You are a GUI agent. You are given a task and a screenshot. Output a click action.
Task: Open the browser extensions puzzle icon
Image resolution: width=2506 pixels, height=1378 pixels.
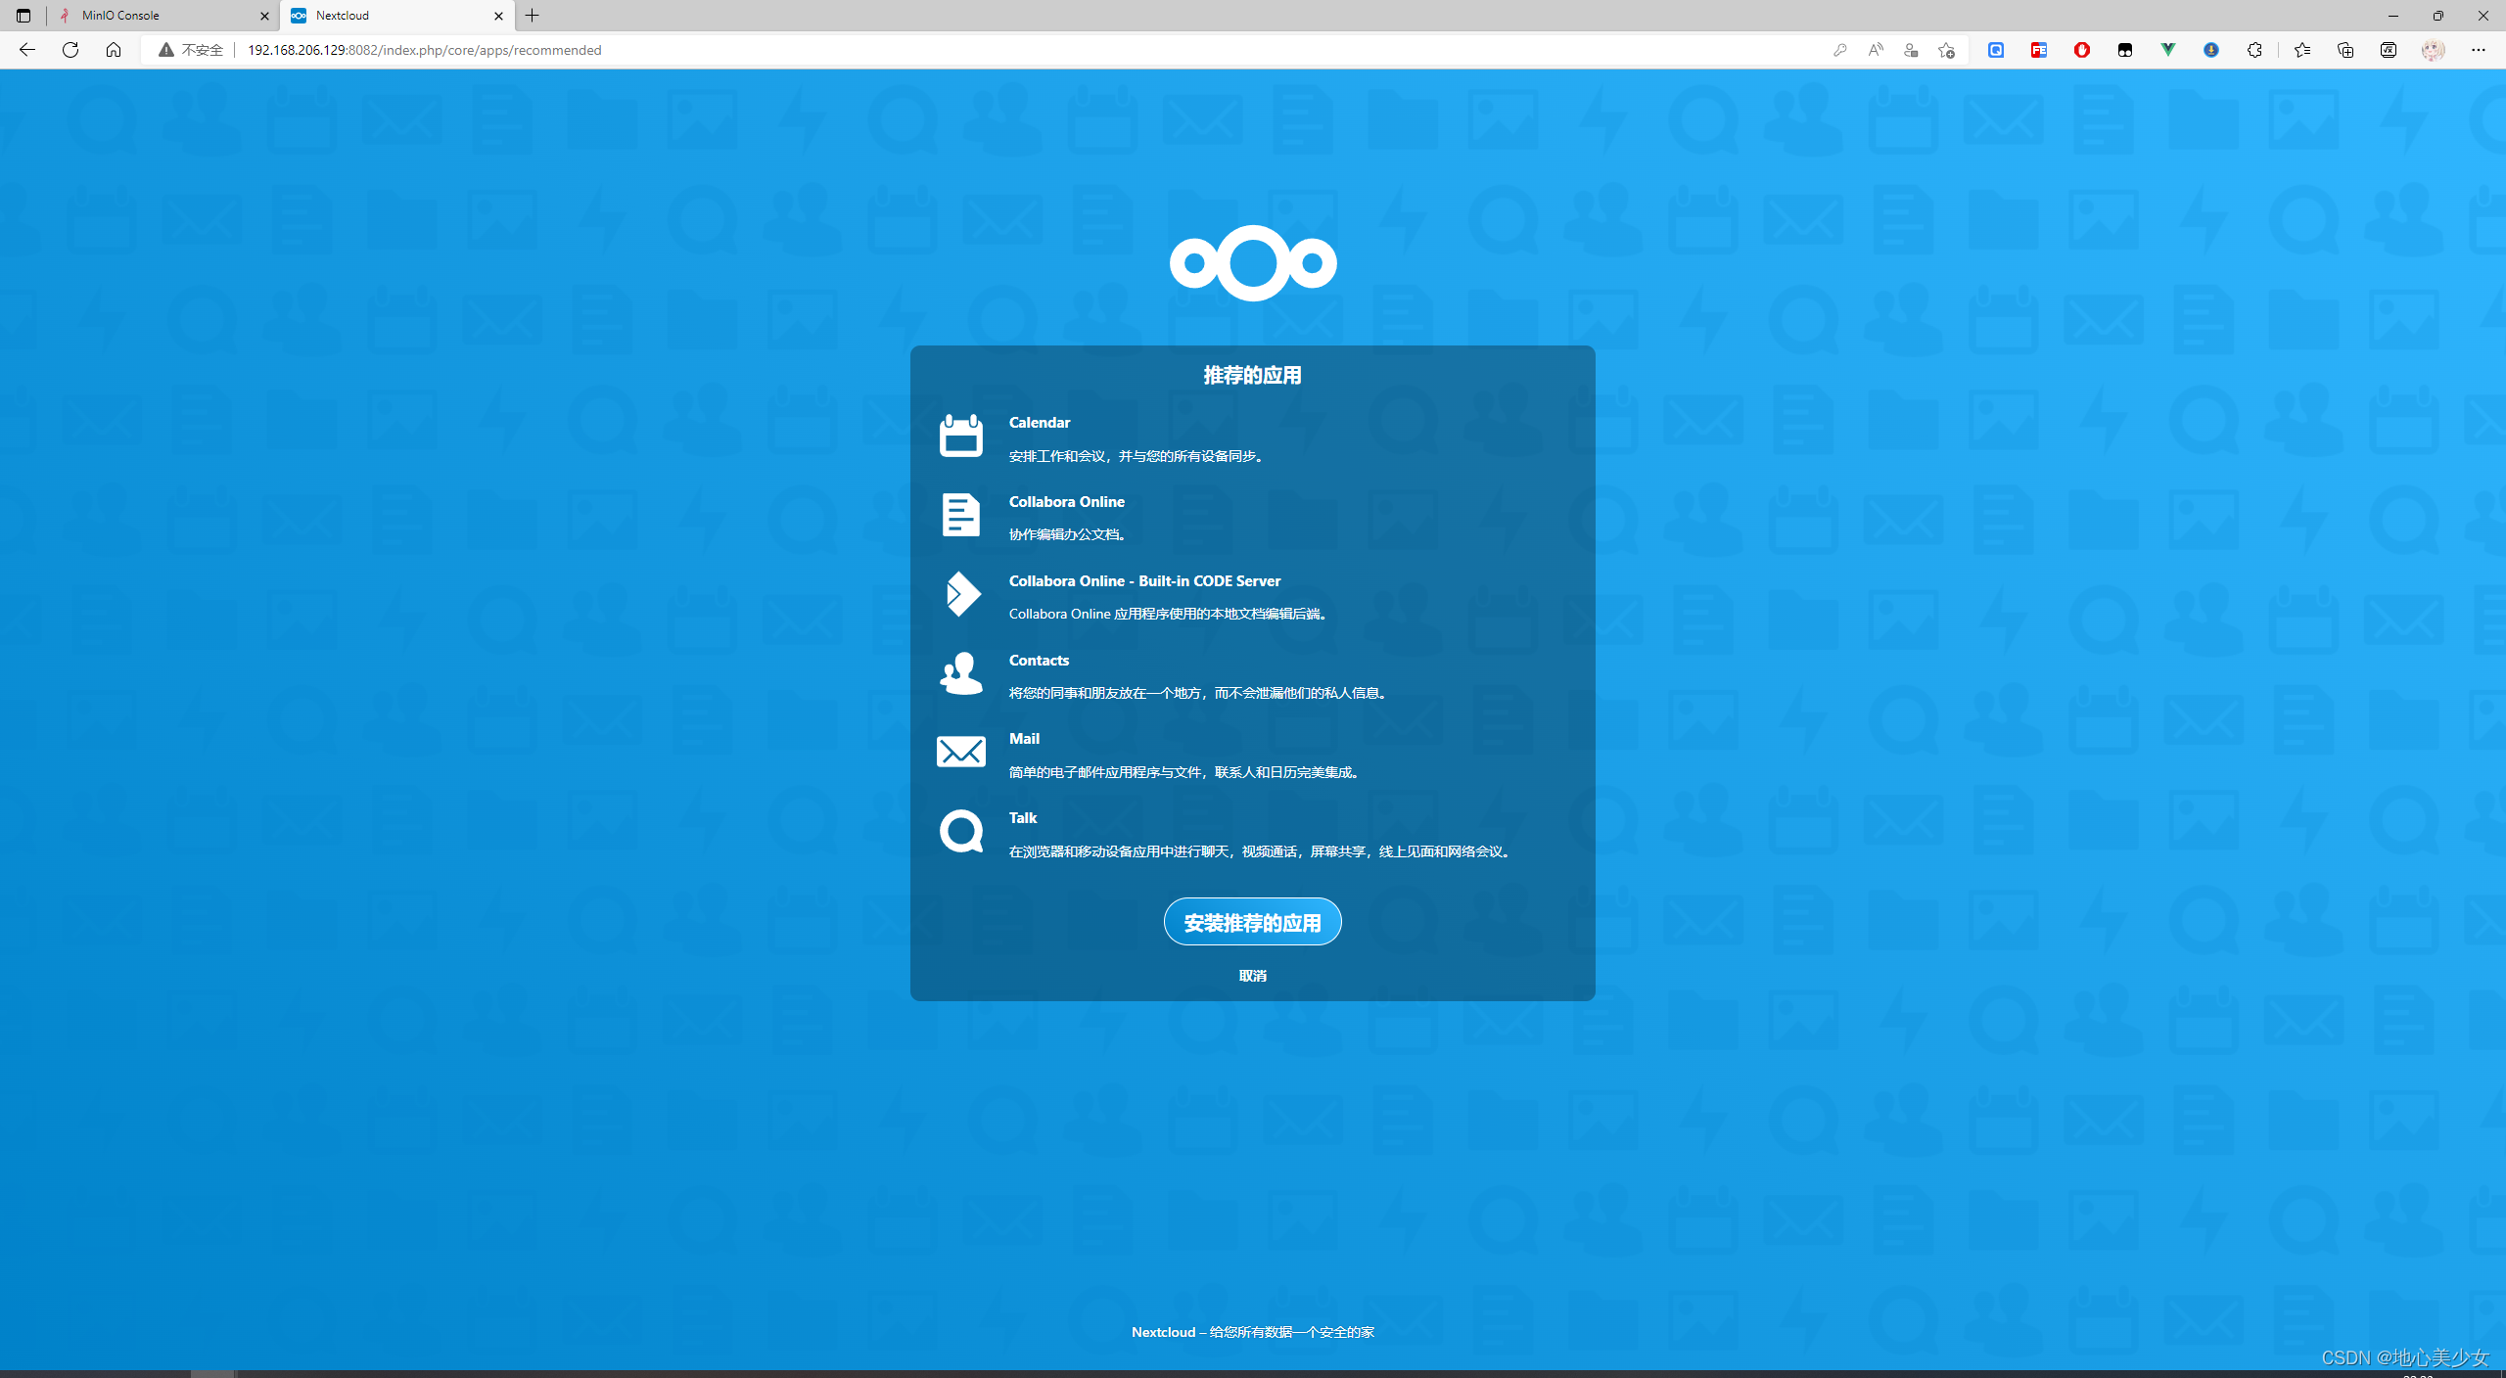(2254, 50)
